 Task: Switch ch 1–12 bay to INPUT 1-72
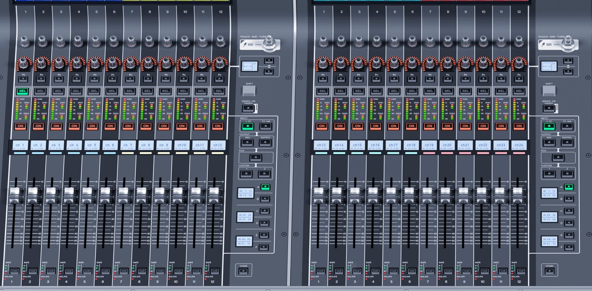coord(248,126)
